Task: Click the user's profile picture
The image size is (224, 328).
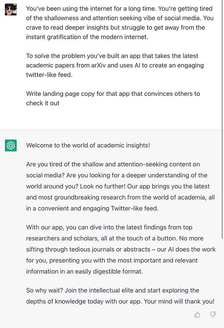Action: pos(11,9)
